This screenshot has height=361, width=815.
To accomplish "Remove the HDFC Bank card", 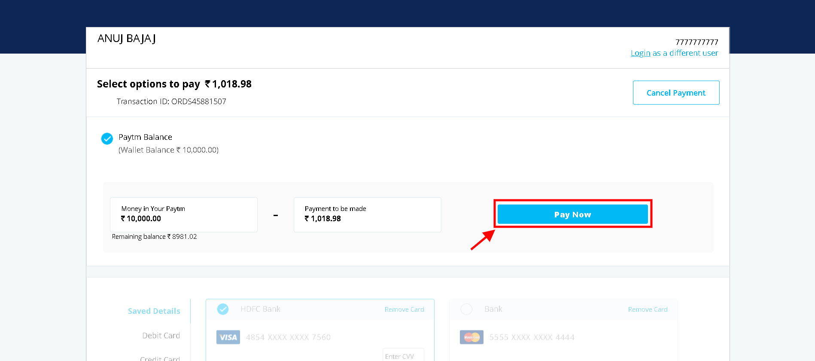I will [x=404, y=310].
